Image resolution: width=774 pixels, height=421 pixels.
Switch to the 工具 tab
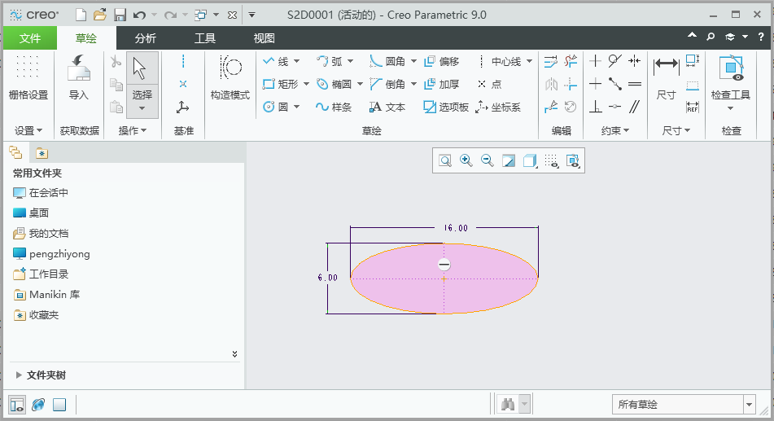(205, 38)
